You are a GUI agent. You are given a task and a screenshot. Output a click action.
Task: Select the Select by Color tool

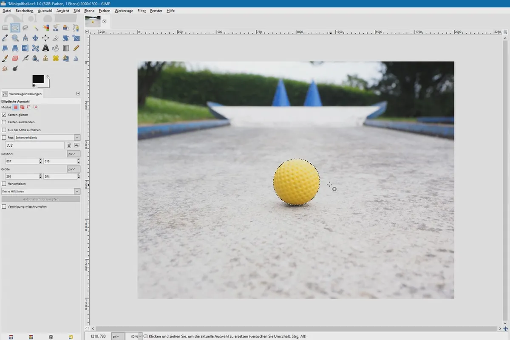[x=46, y=28]
